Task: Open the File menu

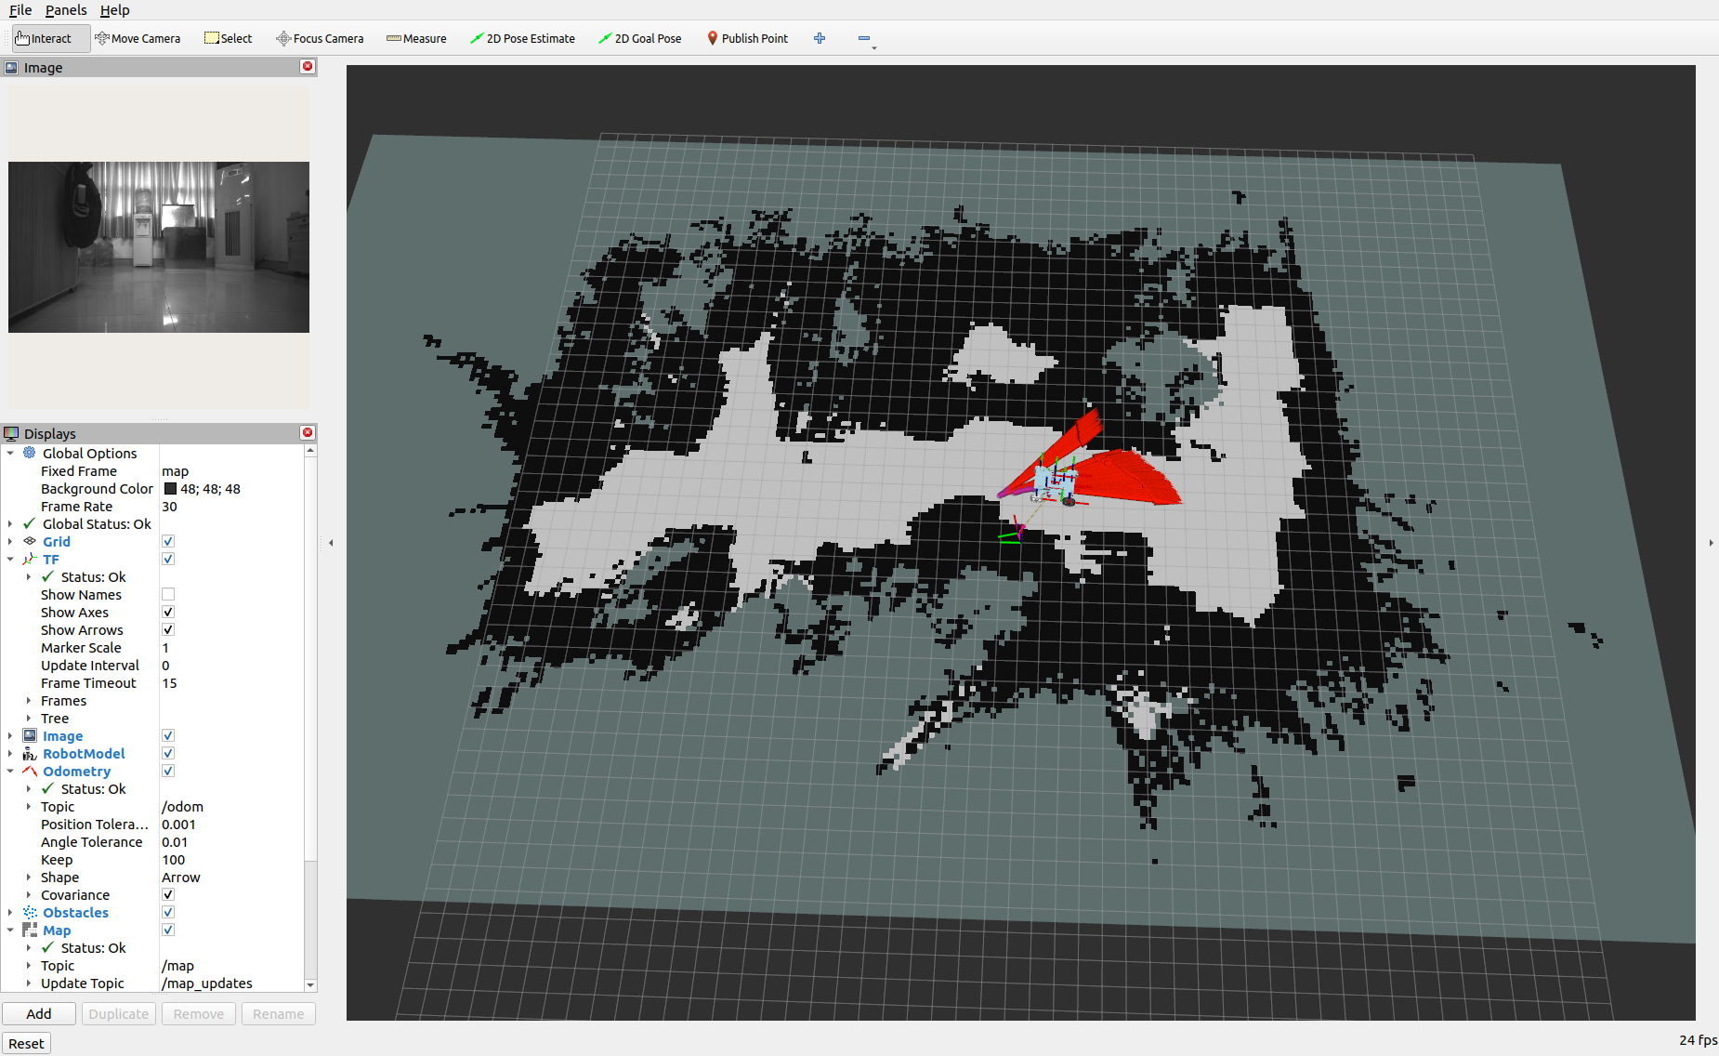Action: (x=20, y=10)
